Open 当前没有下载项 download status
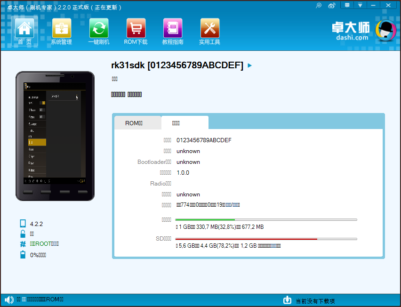This screenshot has width=401, height=307. tap(315, 301)
